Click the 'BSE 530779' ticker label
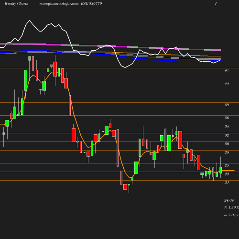 pyautogui.click(x=91, y=3)
